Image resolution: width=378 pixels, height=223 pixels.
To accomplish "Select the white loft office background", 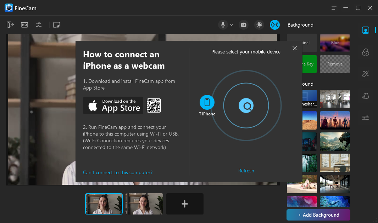I will tap(335, 99).
